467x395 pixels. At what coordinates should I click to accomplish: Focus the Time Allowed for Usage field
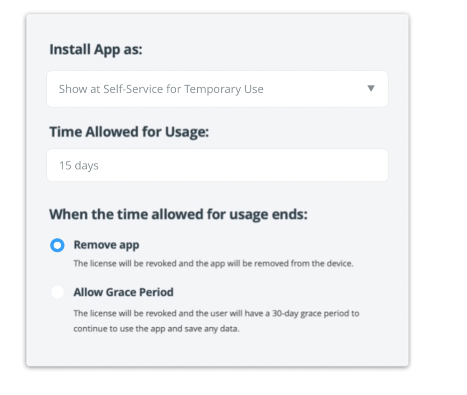coord(217,165)
